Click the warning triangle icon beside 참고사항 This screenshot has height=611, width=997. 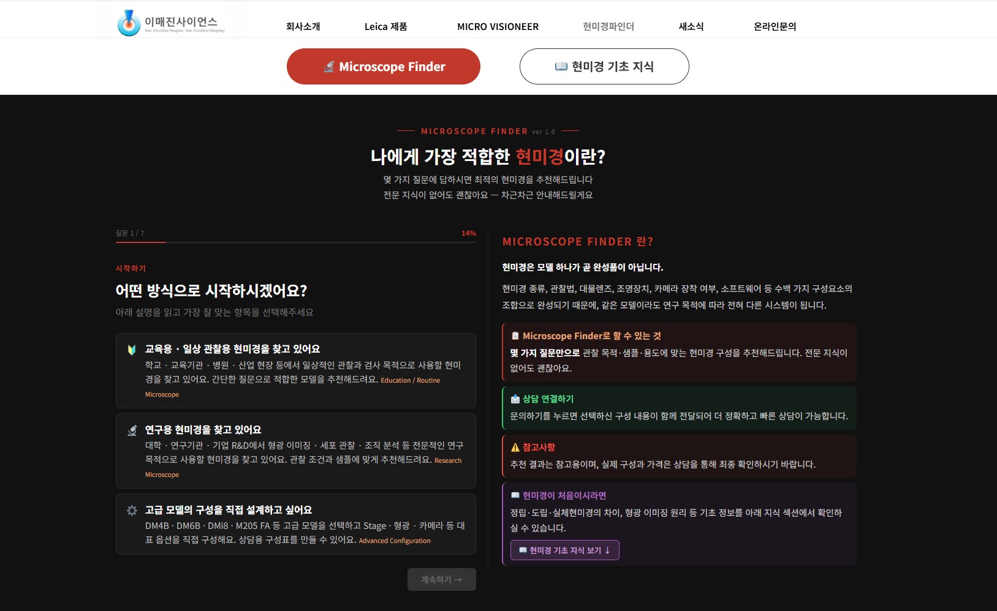click(x=515, y=448)
